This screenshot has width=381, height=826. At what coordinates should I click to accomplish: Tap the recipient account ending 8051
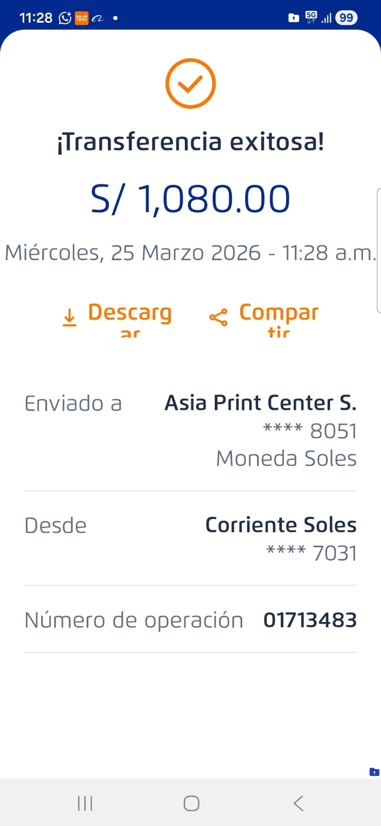click(310, 431)
